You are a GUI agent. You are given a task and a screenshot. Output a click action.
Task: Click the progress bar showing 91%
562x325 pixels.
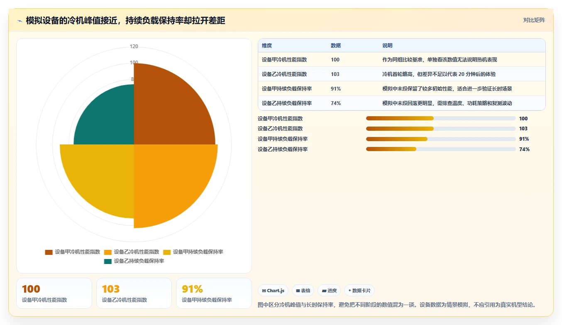441,139
